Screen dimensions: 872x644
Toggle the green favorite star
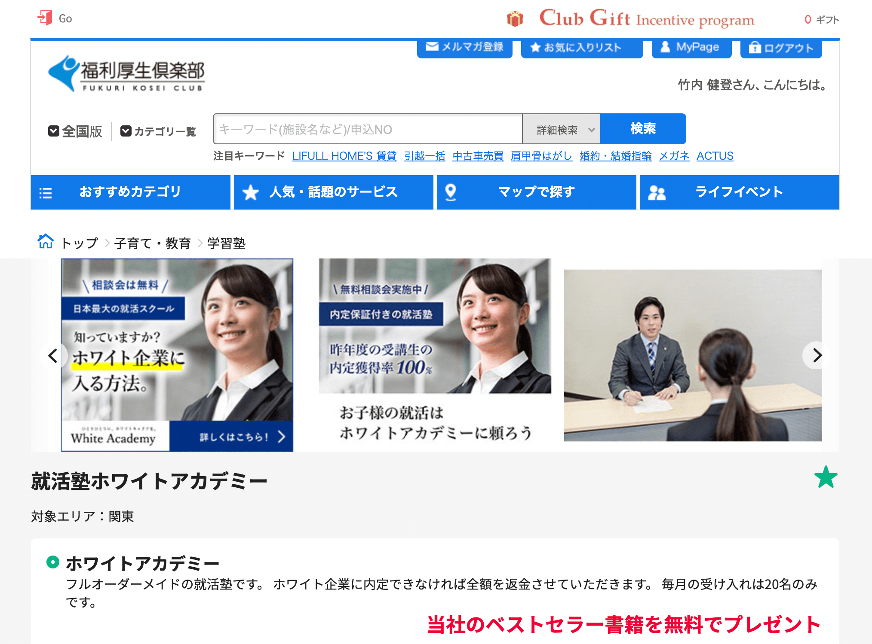pos(826,477)
